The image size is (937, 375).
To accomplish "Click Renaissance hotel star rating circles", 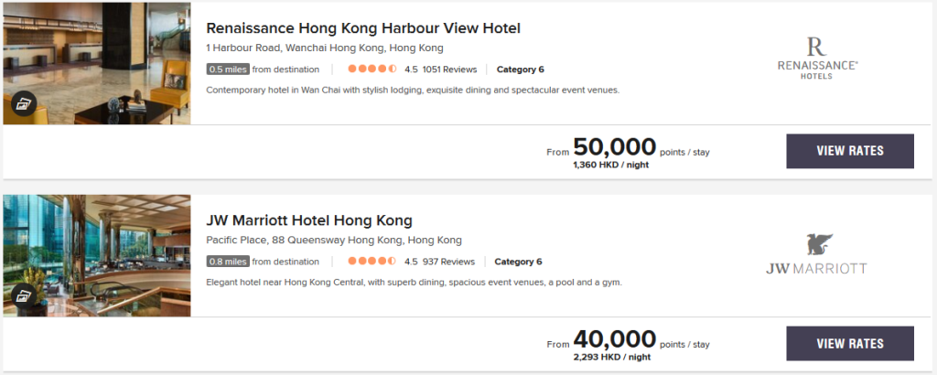I will pos(372,69).
